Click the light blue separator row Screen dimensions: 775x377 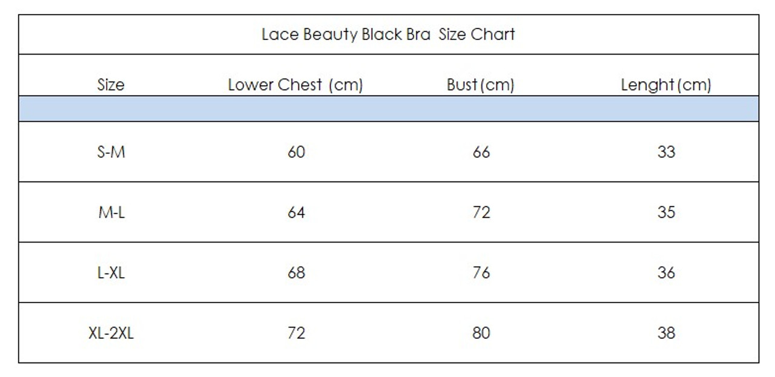coord(389,109)
